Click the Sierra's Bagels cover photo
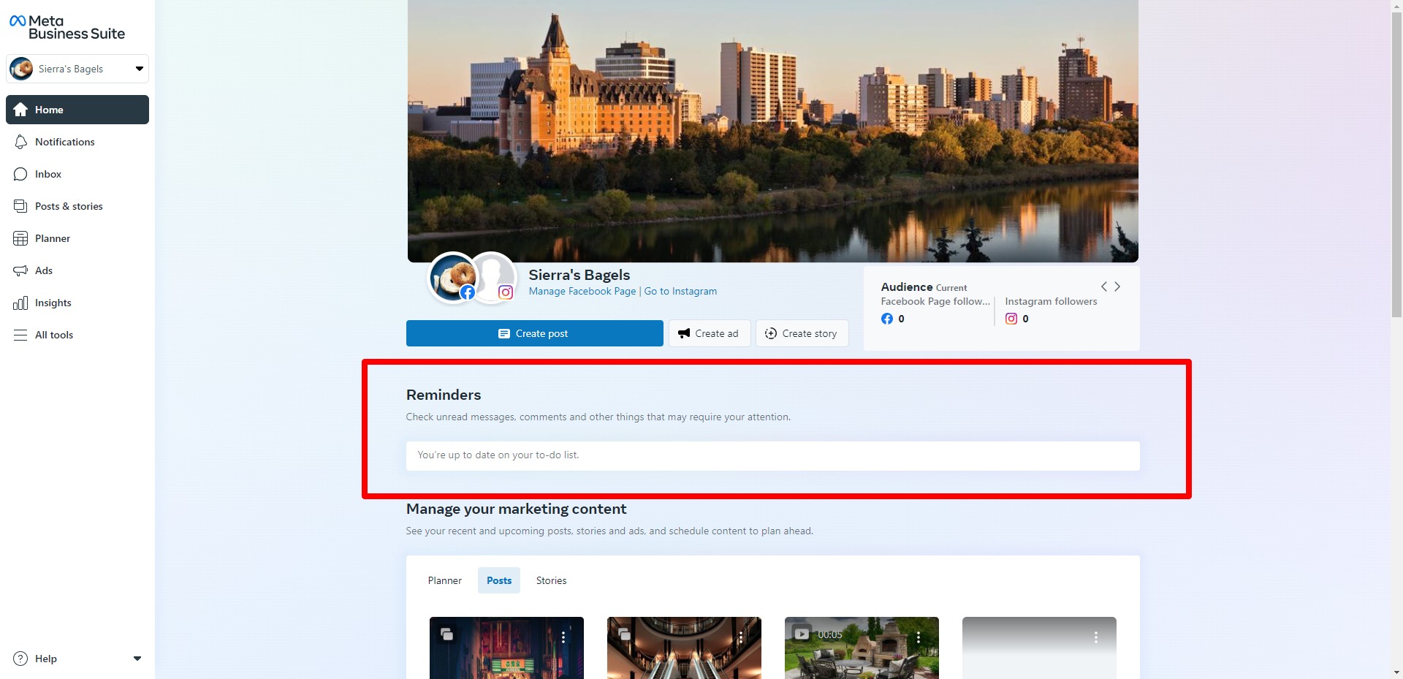The height and width of the screenshot is (679, 1403). click(773, 130)
